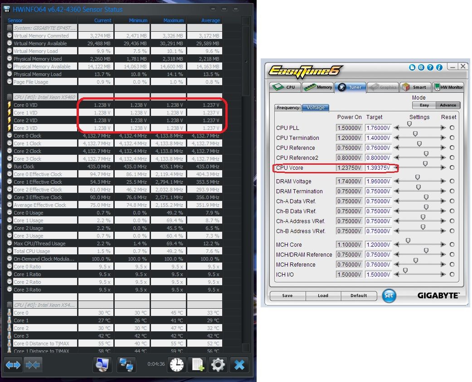Close HWiNFO sensors with blue X icon
Screen dimensions: 472x382
[239, 364]
